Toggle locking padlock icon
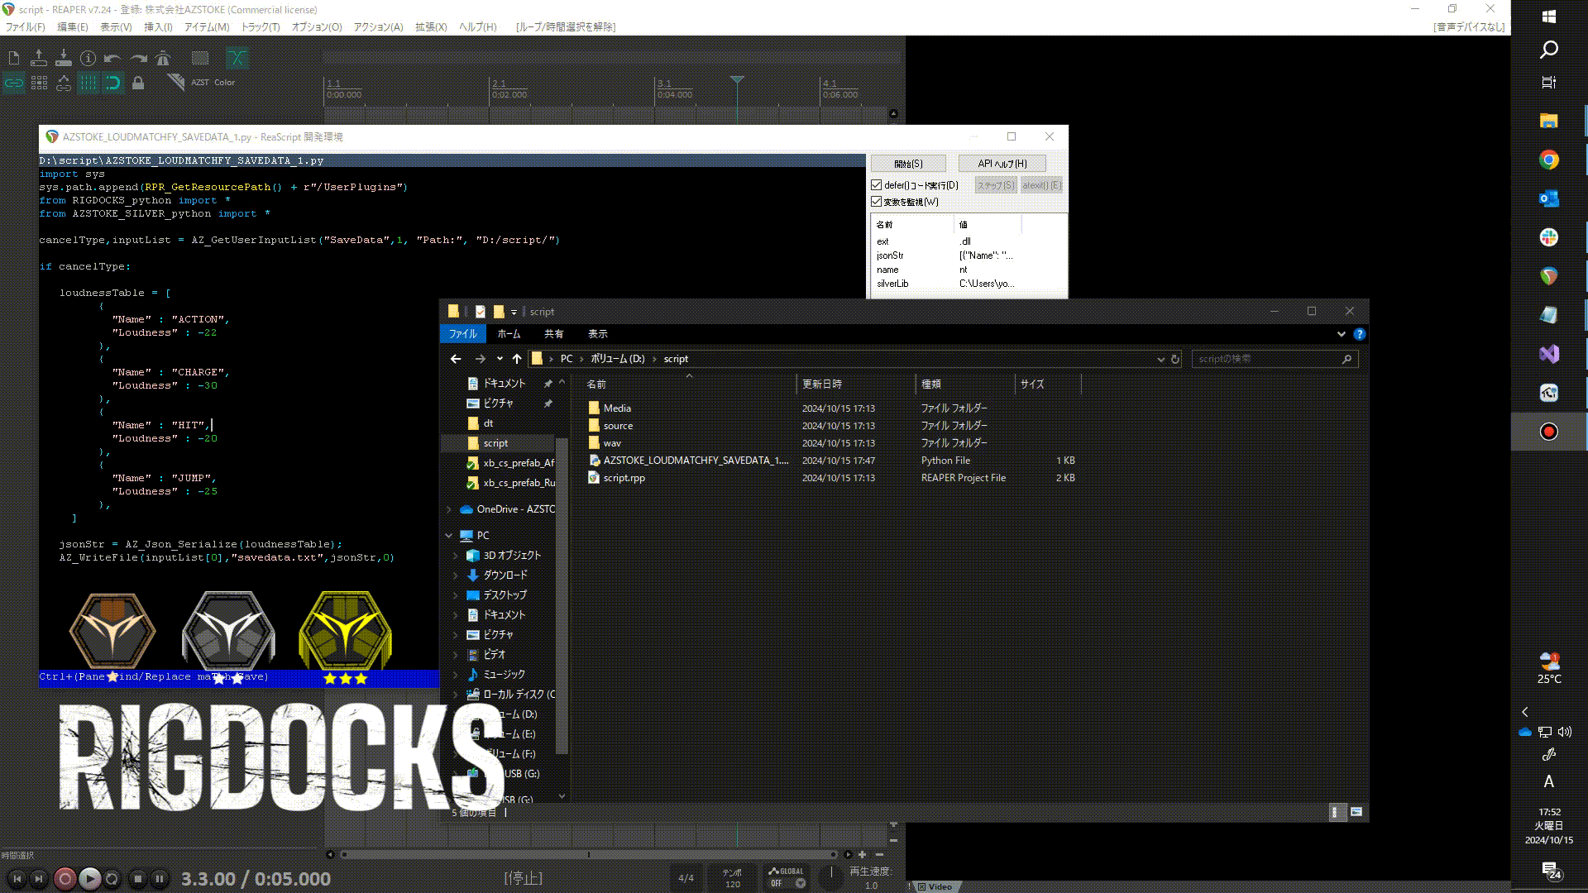Image resolution: width=1588 pixels, height=893 pixels. (x=138, y=83)
